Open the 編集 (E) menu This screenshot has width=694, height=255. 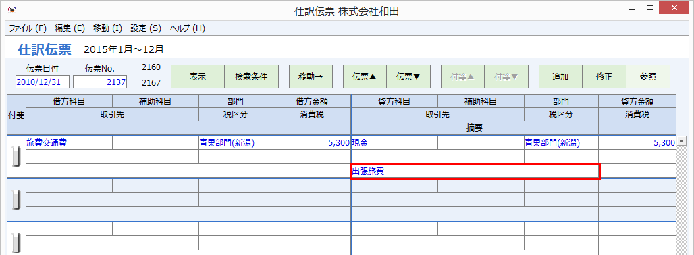[70, 29]
